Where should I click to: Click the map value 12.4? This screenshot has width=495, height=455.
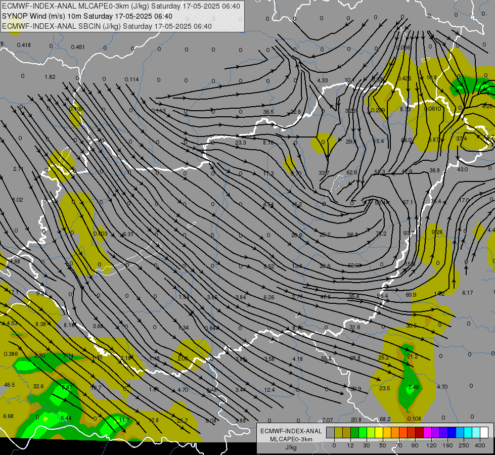(x=269, y=390)
